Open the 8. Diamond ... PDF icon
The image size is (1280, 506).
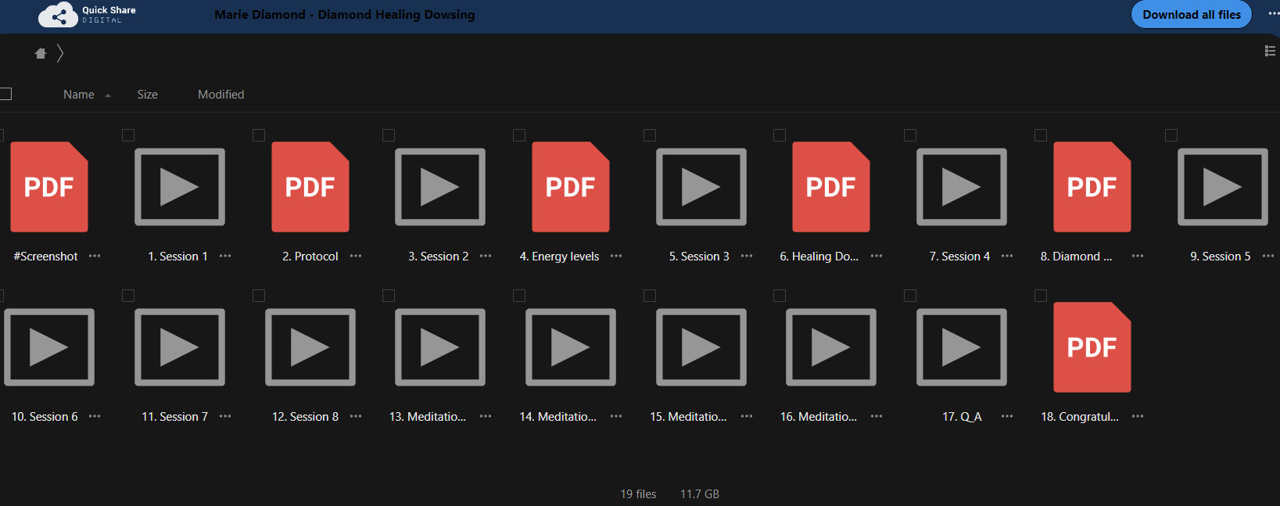click(x=1092, y=187)
